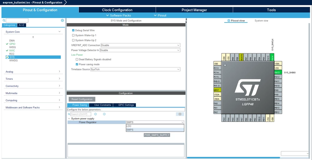Screen dimensions: 312x160
Task: Click the small sort arrows under System Core
Action: (33, 37)
